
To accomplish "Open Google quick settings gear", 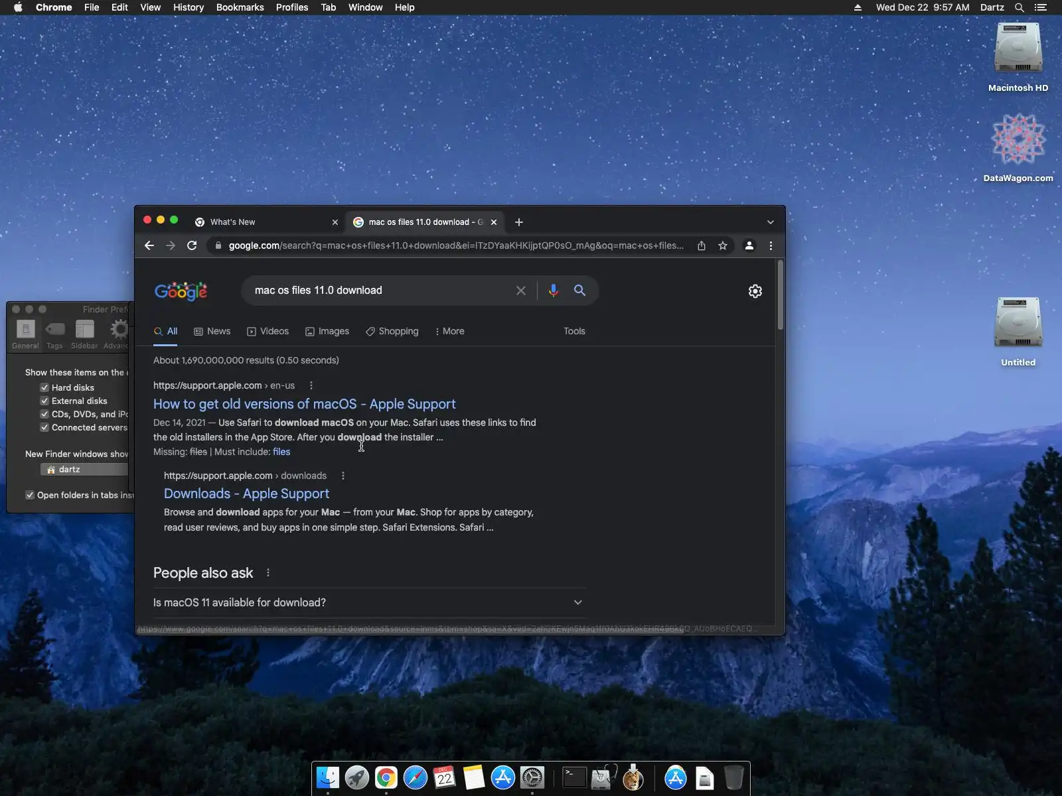I will (755, 291).
